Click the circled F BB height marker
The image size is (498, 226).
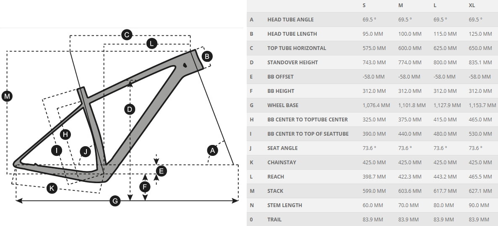point(145,187)
